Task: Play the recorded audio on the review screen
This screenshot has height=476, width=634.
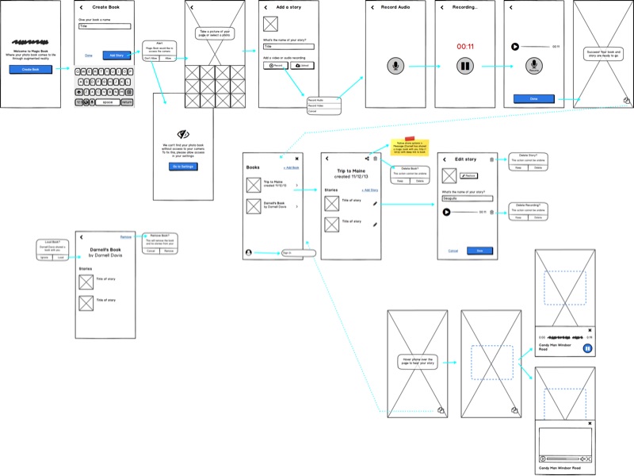Action: (514, 47)
